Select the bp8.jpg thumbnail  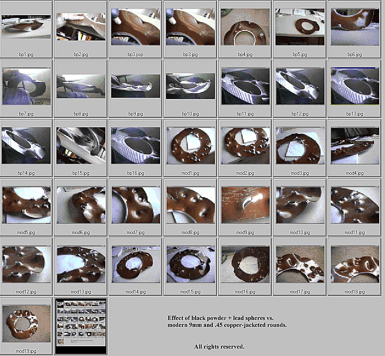(x=81, y=86)
